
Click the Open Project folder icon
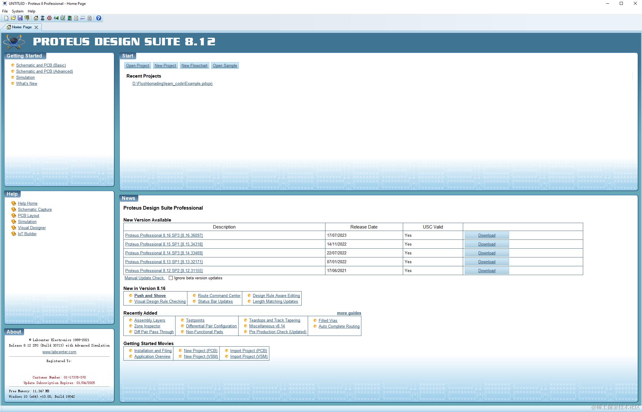click(13, 18)
